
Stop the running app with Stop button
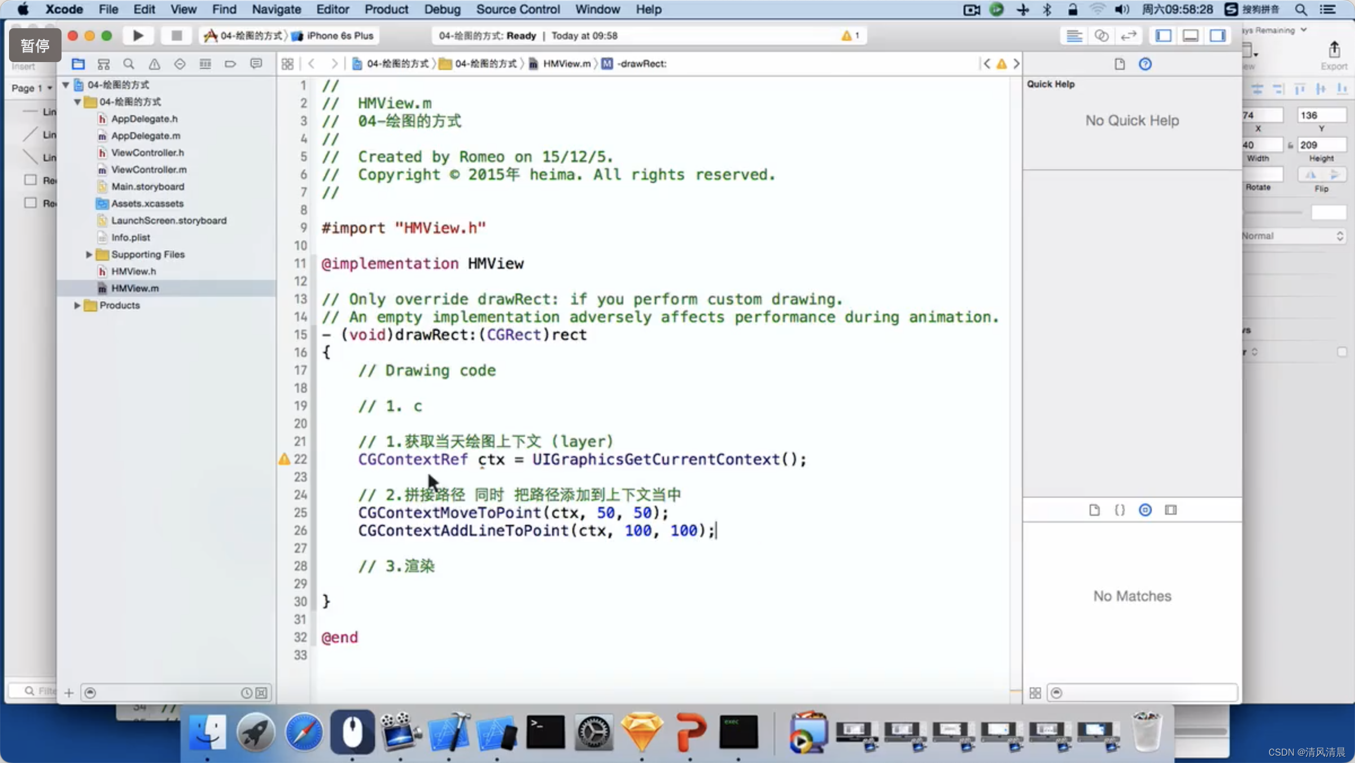tap(176, 36)
